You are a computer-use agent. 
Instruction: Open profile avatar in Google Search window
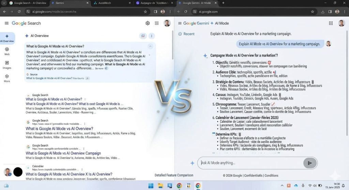tap(167, 23)
